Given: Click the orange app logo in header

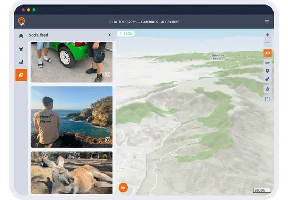Looking at the screenshot, I should [22, 22].
